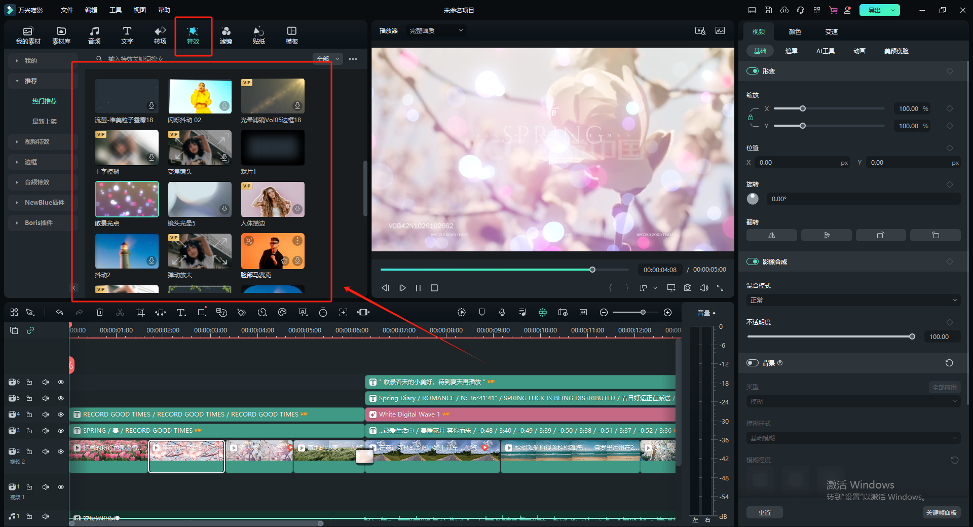
Task: Click the delete trash icon in timeline toolbar
Action: [100, 313]
